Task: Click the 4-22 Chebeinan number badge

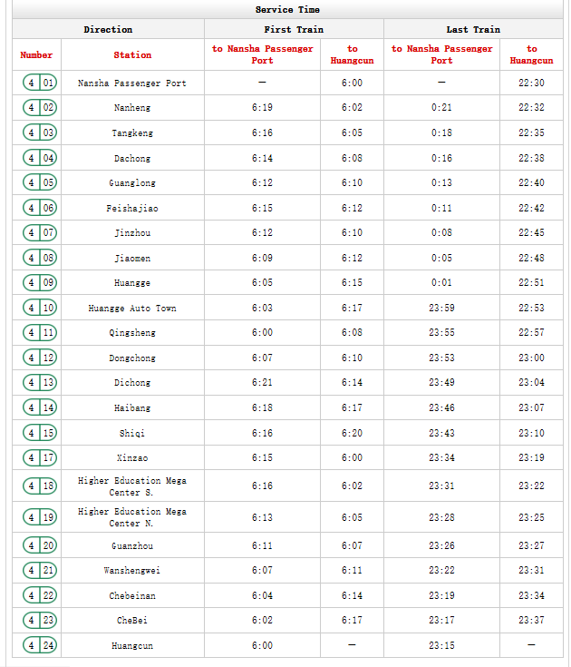Action: 40,595
